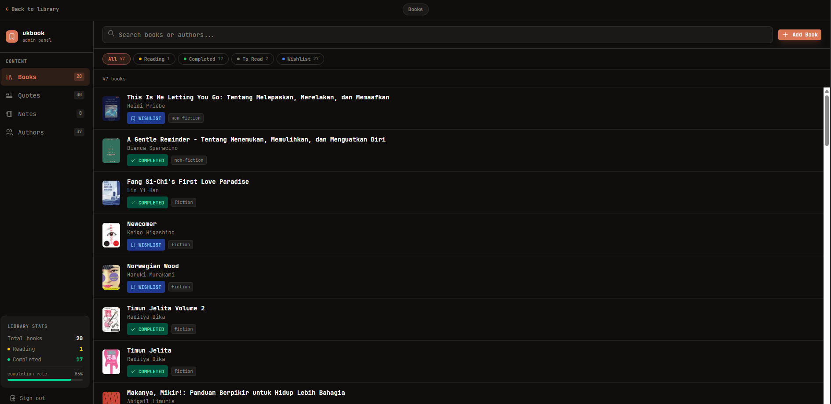Open title 'A Gentle Reminder'

256,139
